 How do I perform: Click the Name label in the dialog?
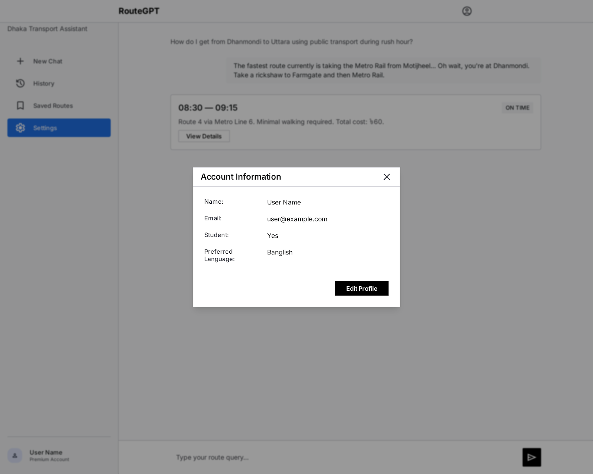[214, 202]
